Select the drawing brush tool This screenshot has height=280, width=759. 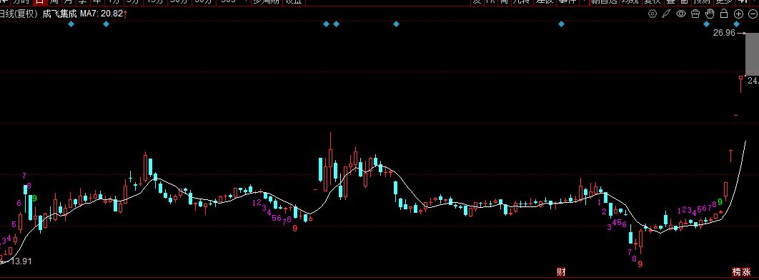(x=667, y=14)
